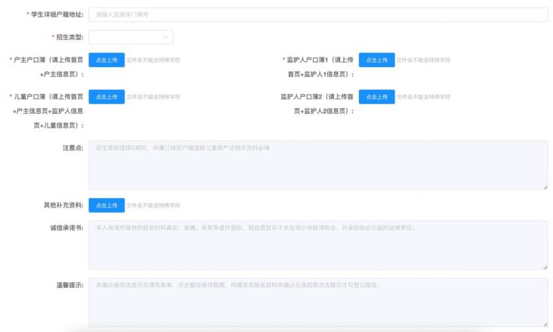Viewport: 553px width, 332px height.
Task: Click the 学生详细户籍地址 address input field
Action: 318,14
